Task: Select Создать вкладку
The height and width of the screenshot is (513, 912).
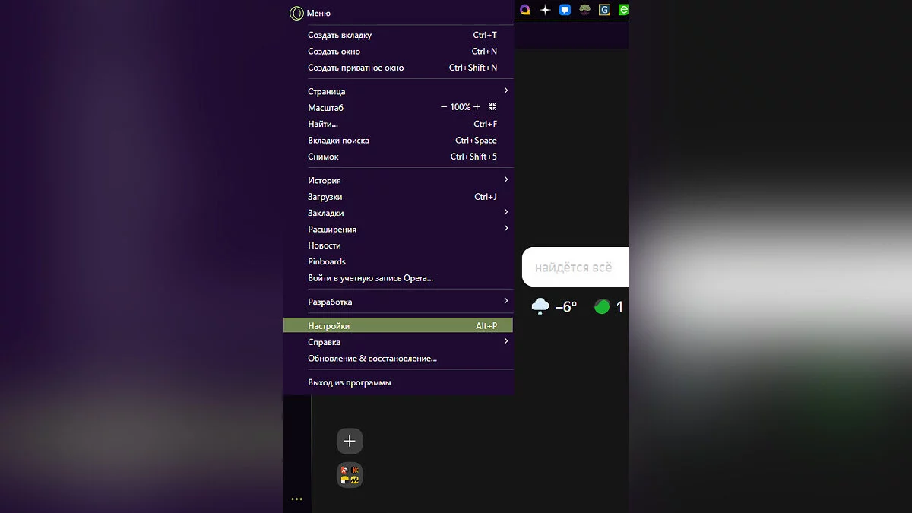Action: [x=398, y=35]
